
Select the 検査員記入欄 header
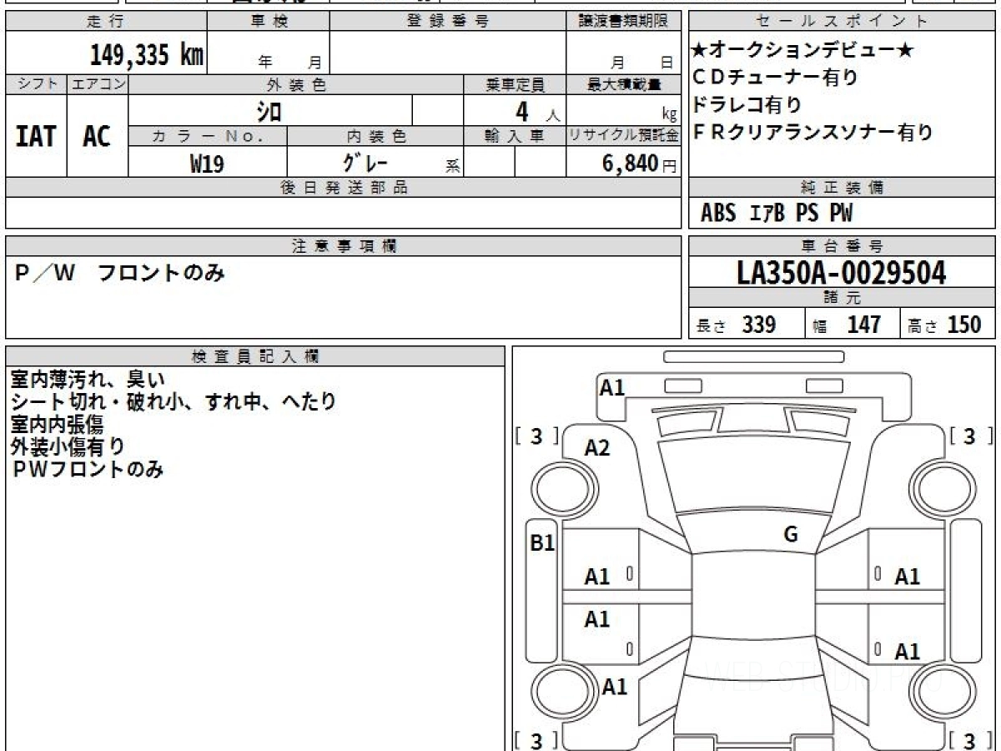[255, 356]
